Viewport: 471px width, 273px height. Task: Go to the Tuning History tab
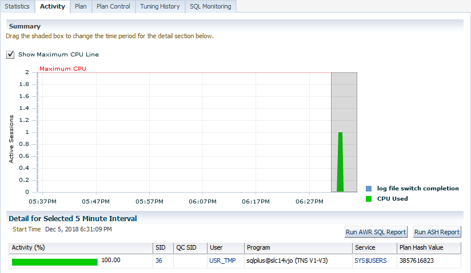click(160, 6)
